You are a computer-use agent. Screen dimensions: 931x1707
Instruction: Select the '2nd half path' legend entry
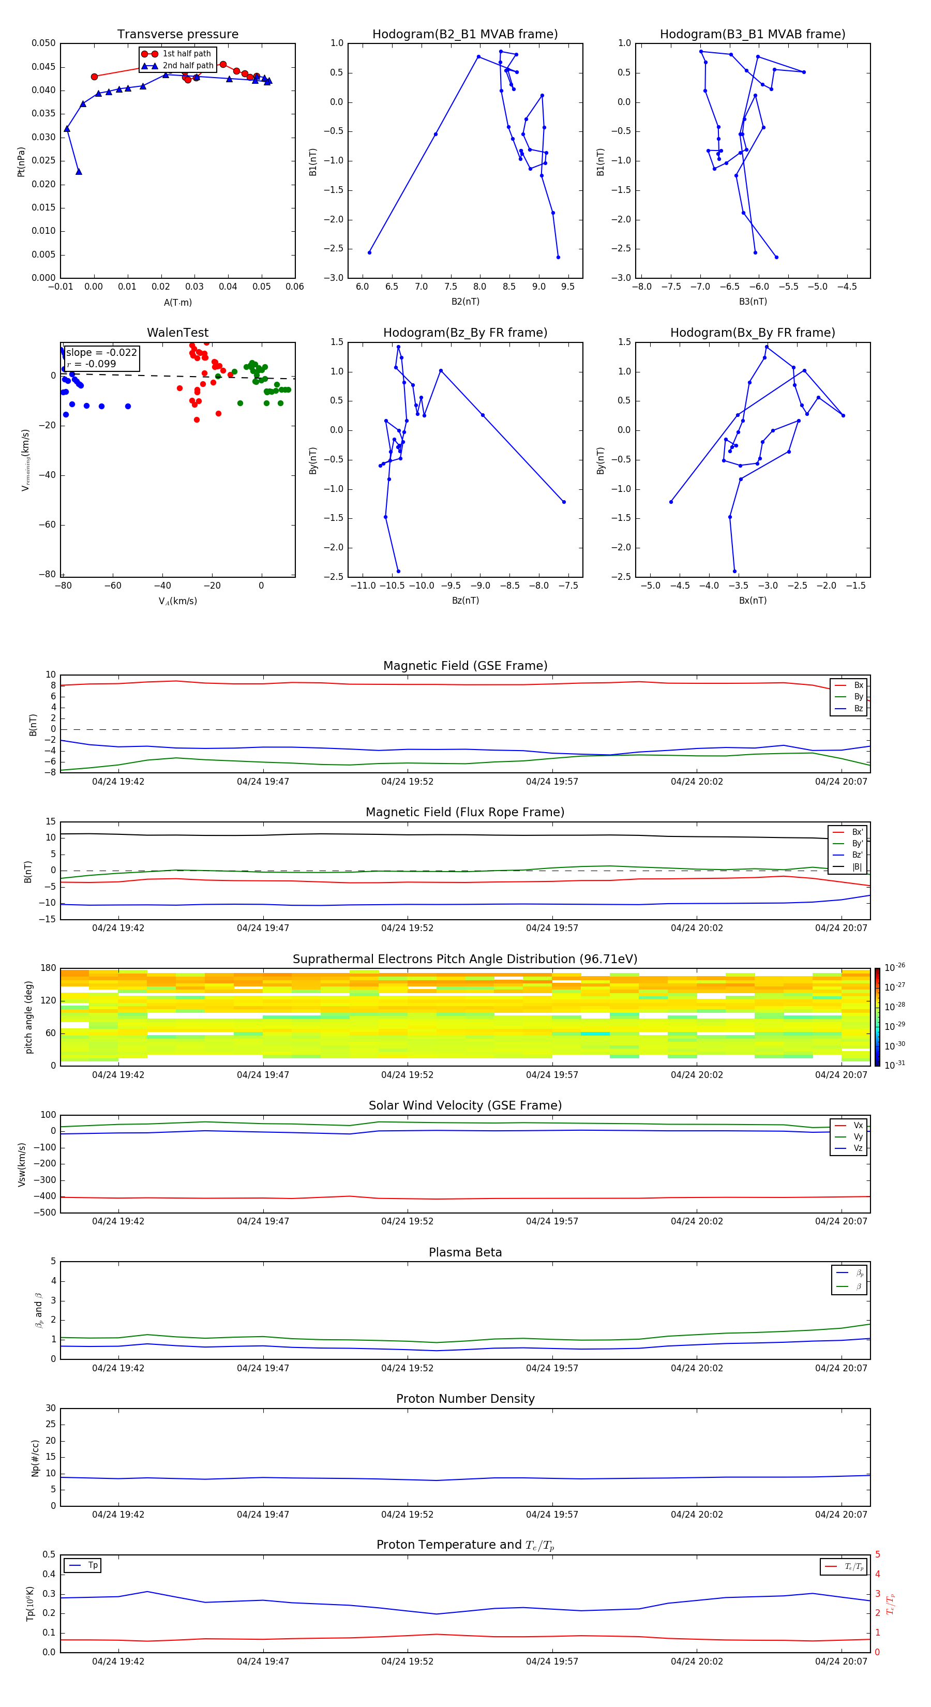pyautogui.click(x=177, y=66)
